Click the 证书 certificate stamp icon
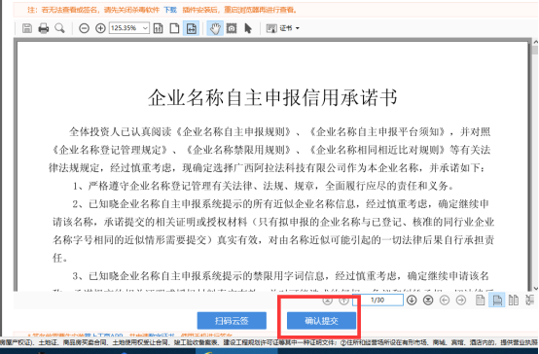This screenshot has width=539, height=354. 271,28
